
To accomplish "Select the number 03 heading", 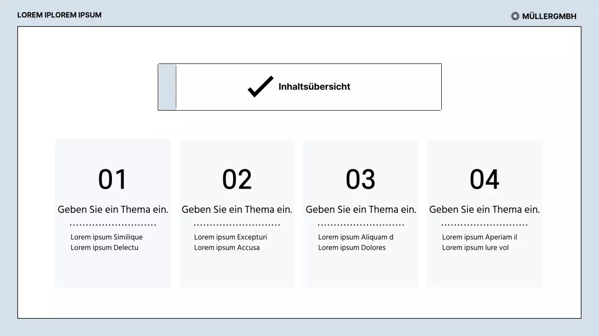I will 360,179.
